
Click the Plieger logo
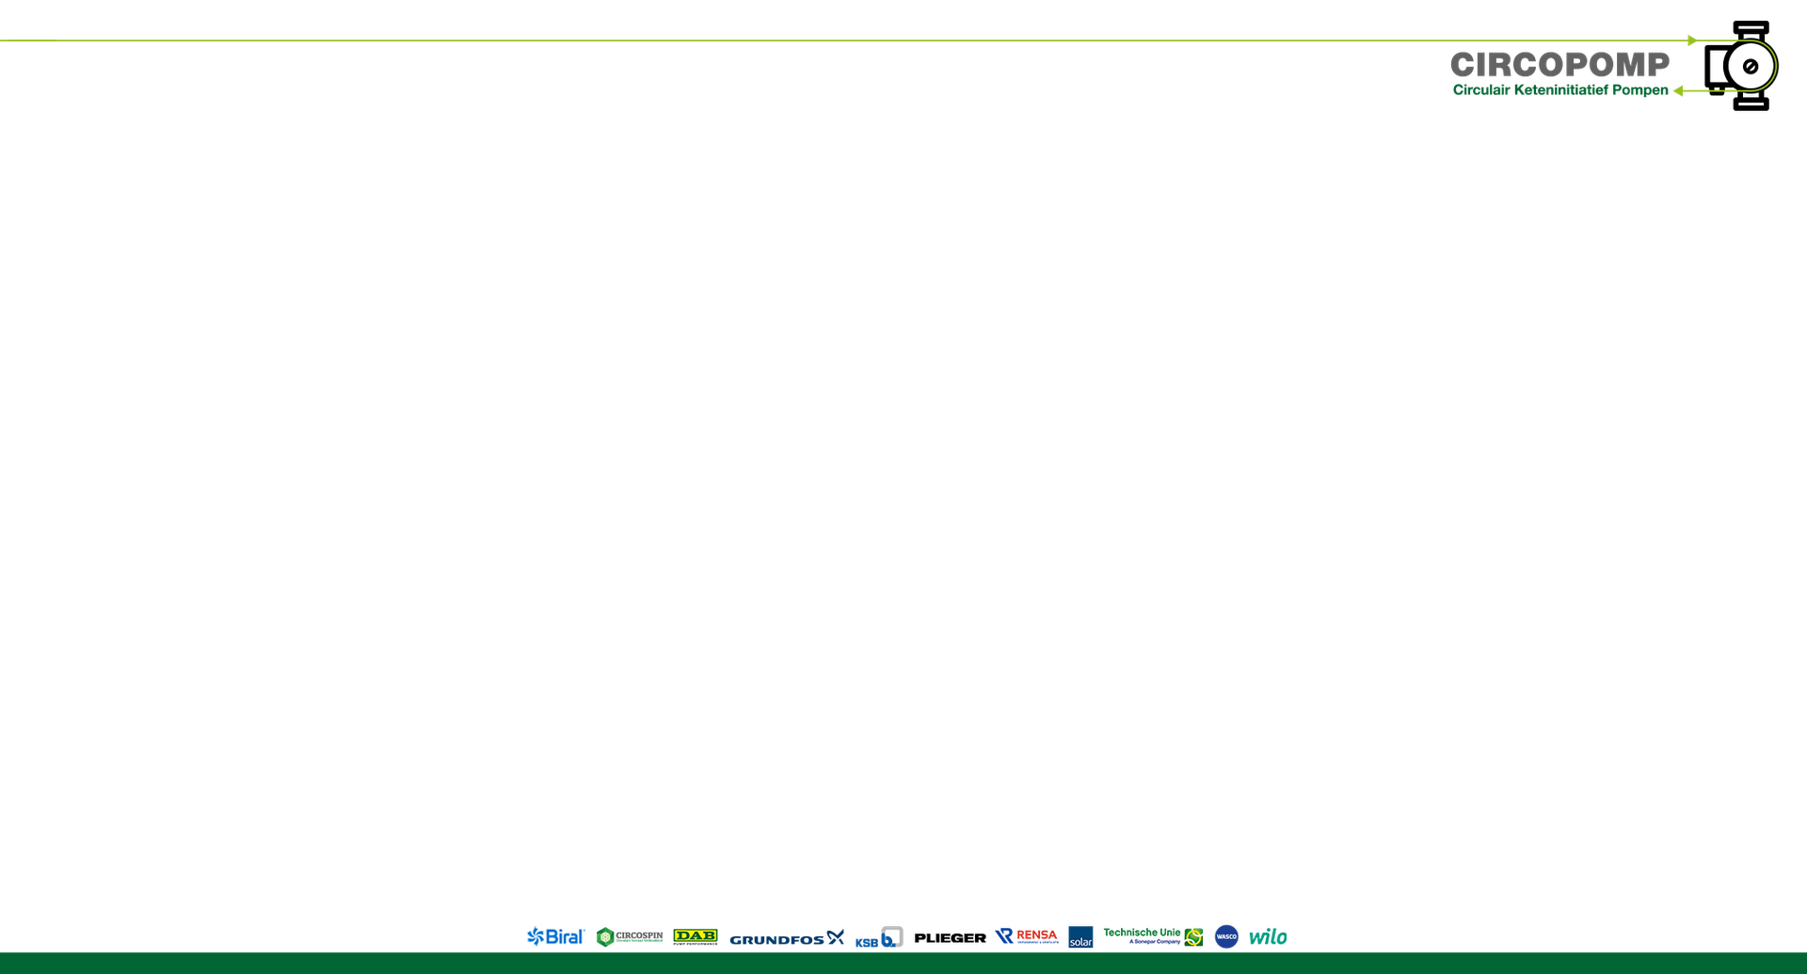tap(950, 938)
